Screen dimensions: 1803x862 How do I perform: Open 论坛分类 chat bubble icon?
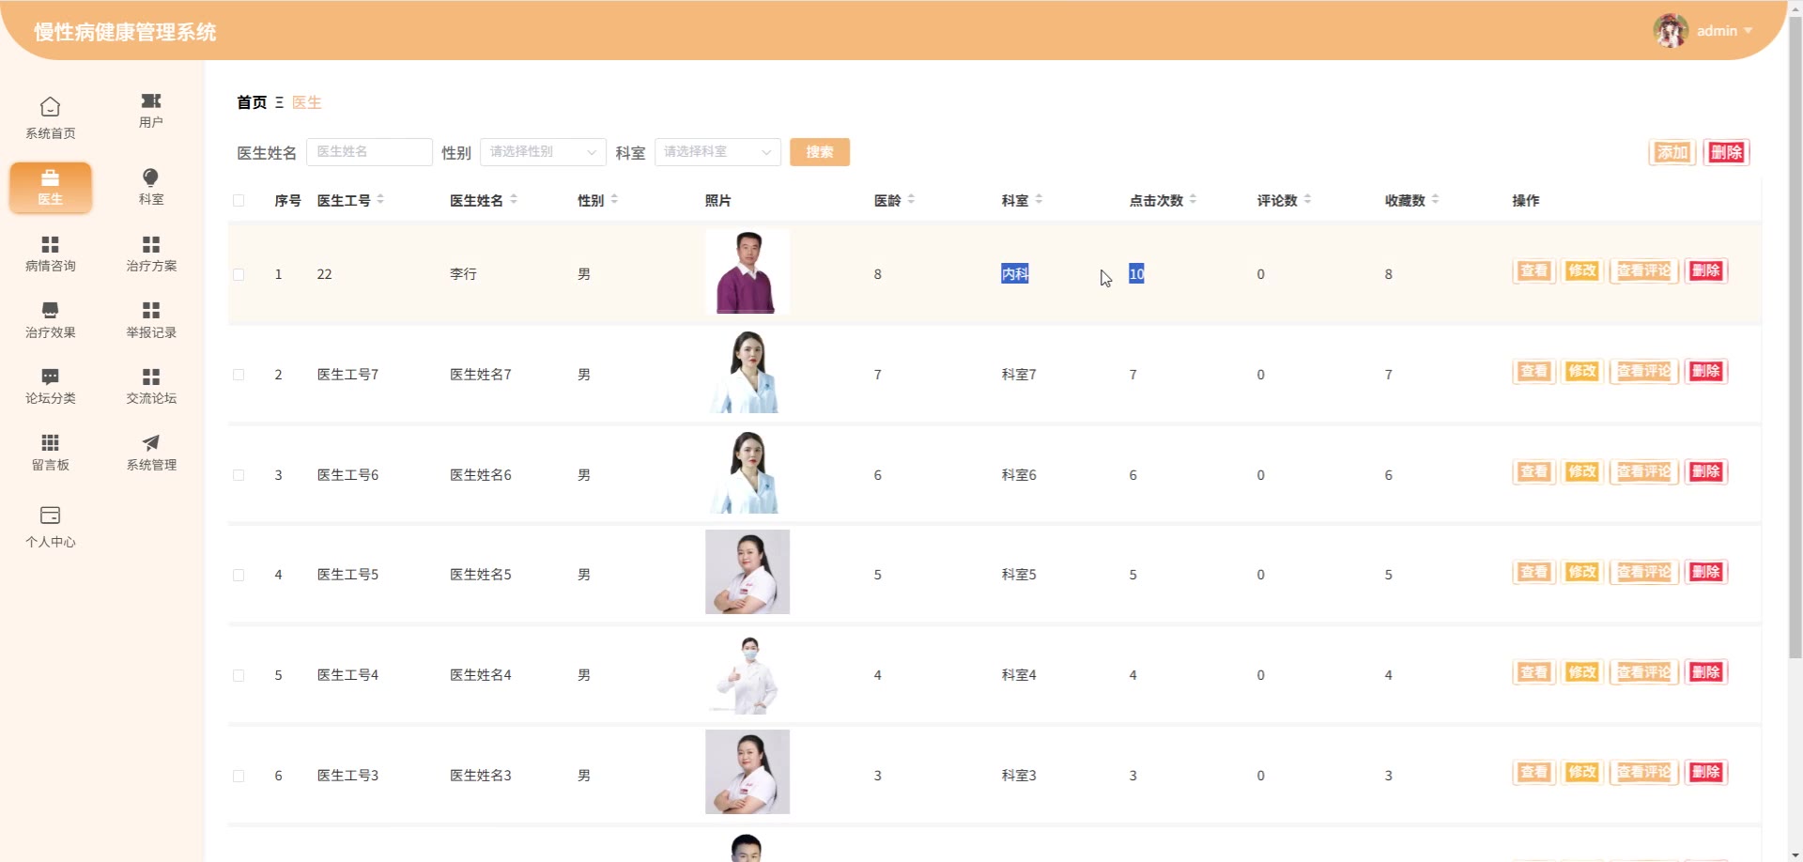point(51,377)
